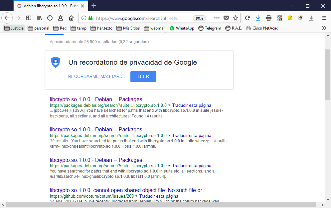
Task: Open the her.texto bookmarks folder
Action: pos(101,28)
